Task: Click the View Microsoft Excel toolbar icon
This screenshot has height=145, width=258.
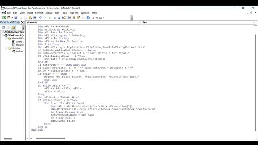Action: pos(4,18)
